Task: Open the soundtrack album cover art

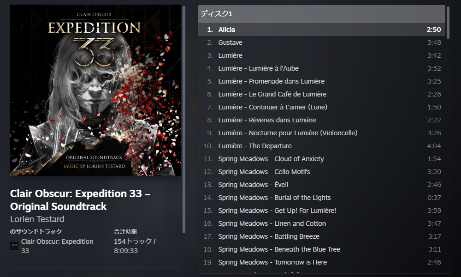Action: click(95, 90)
